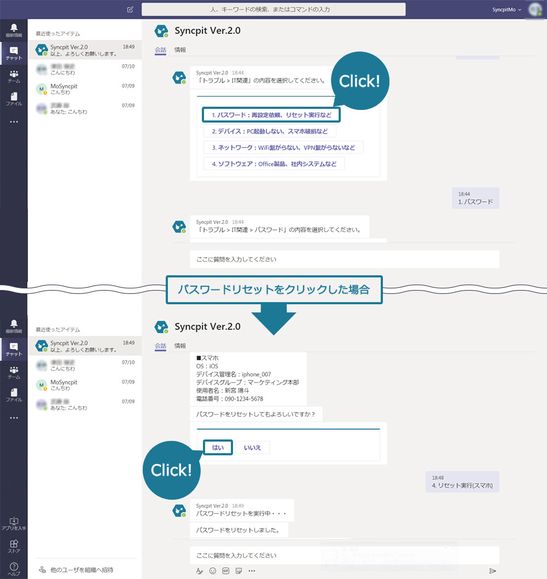
Task: Click the text '電話番号：090-1234-5678'
Action: click(x=230, y=399)
